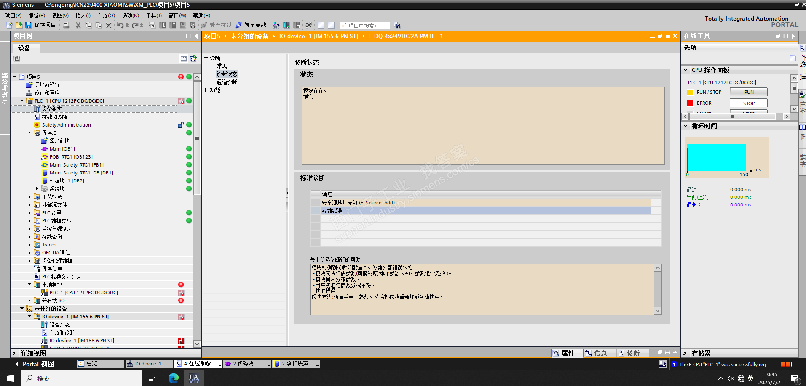Collapse the PLC_1 [CPU 1212FC DC/DC/DC] node

(22, 101)
